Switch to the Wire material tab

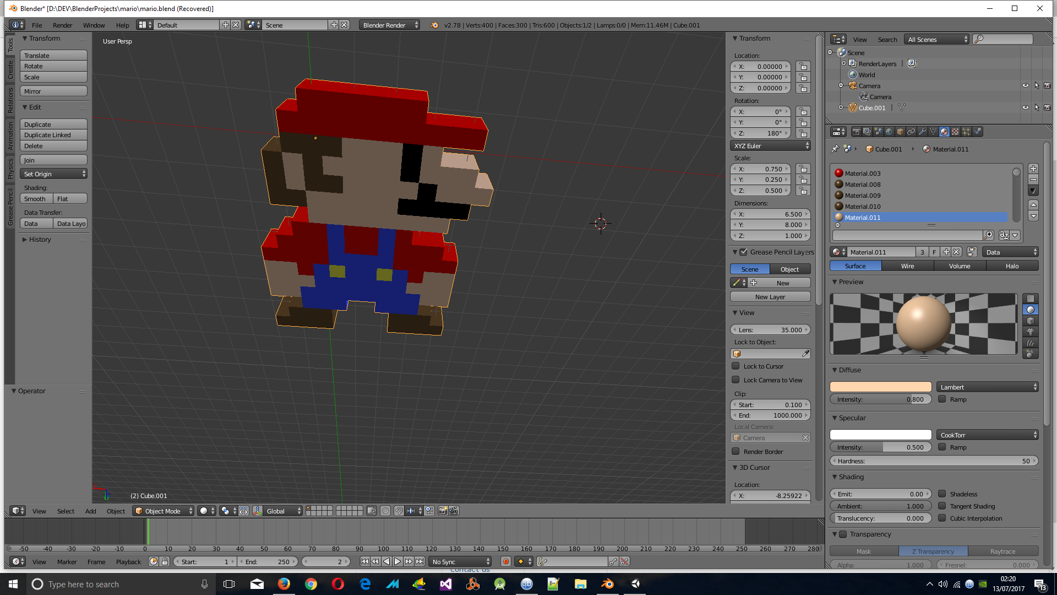click(907, 266)
